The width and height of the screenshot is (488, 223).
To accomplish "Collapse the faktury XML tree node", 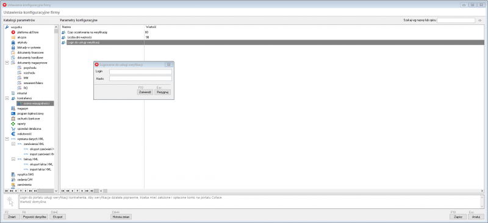I will pyautogui.click(x=13, y=159).
